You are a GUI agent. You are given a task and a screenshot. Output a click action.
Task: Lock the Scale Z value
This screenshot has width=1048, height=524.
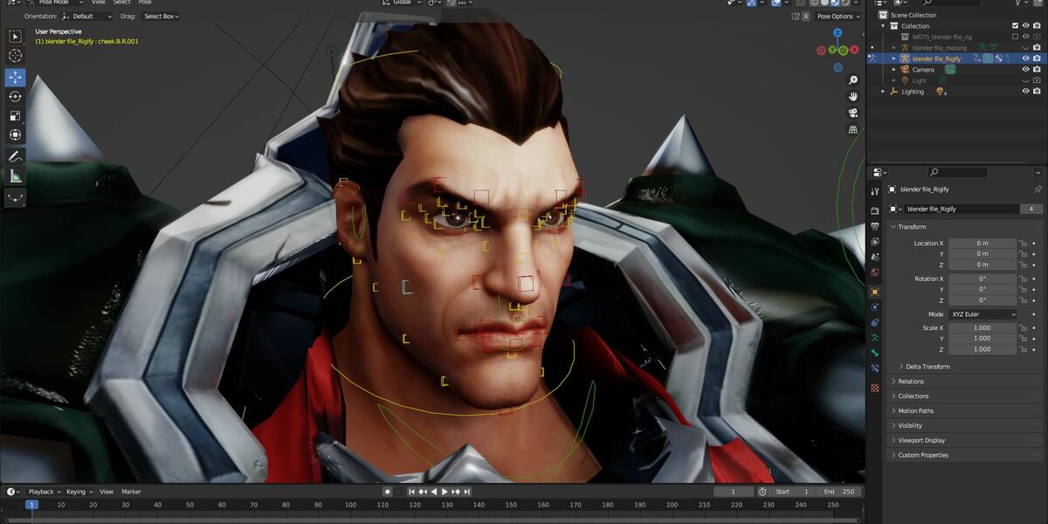1023,349
